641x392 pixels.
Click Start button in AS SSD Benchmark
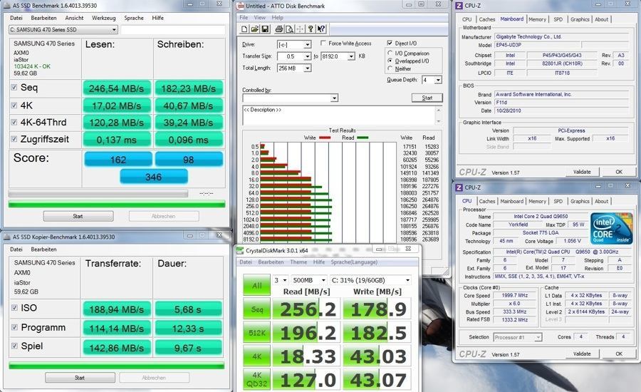point(78,216)
